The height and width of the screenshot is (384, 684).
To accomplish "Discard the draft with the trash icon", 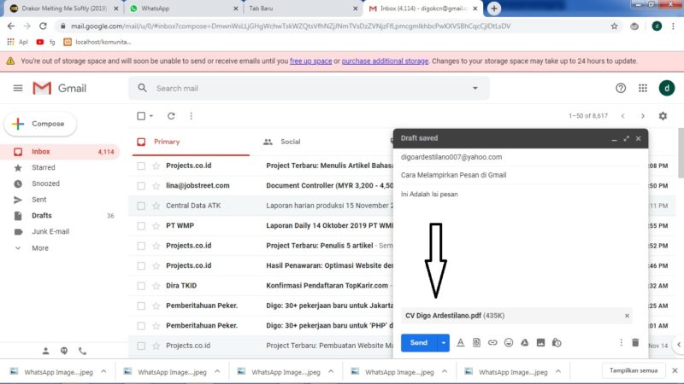I will pos(635,343).
